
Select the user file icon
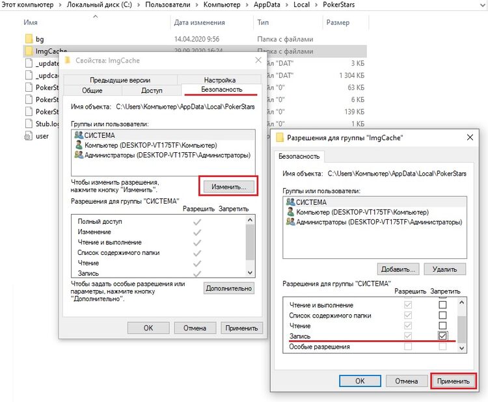coord(28,136)
